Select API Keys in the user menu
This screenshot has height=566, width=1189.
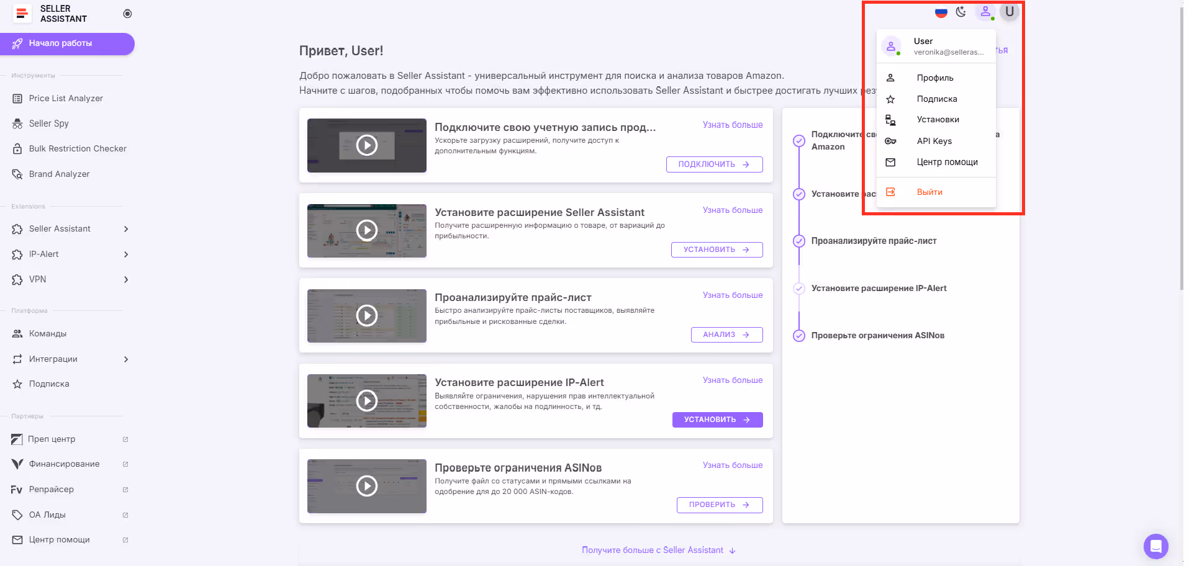coord(936,141)
